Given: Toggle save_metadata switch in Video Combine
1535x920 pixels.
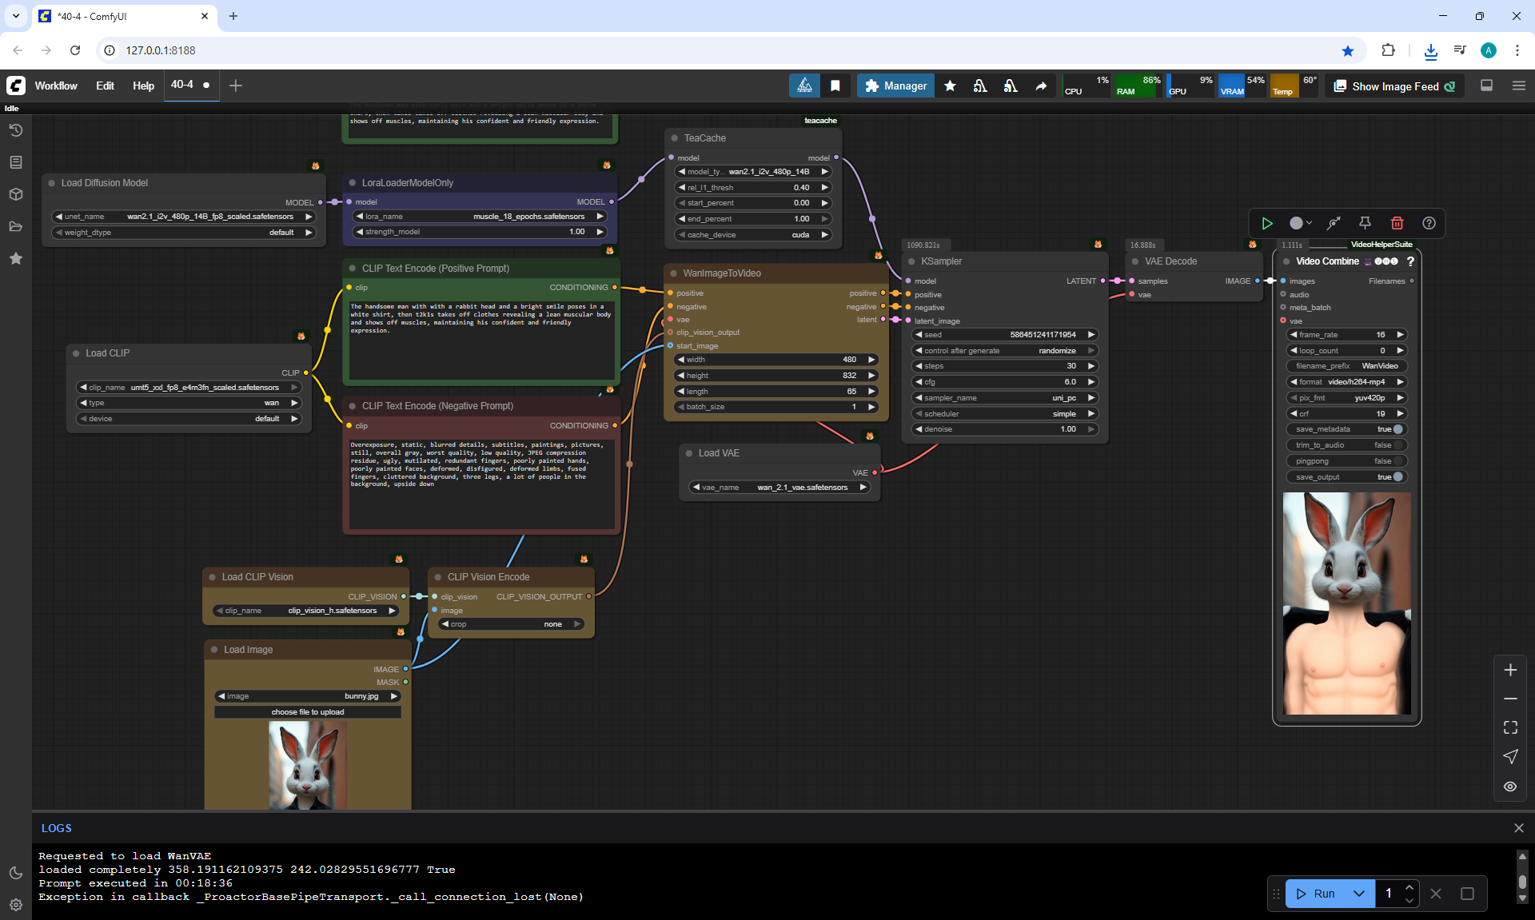Looking at the screenshot, I should (x=1397, y=429).
